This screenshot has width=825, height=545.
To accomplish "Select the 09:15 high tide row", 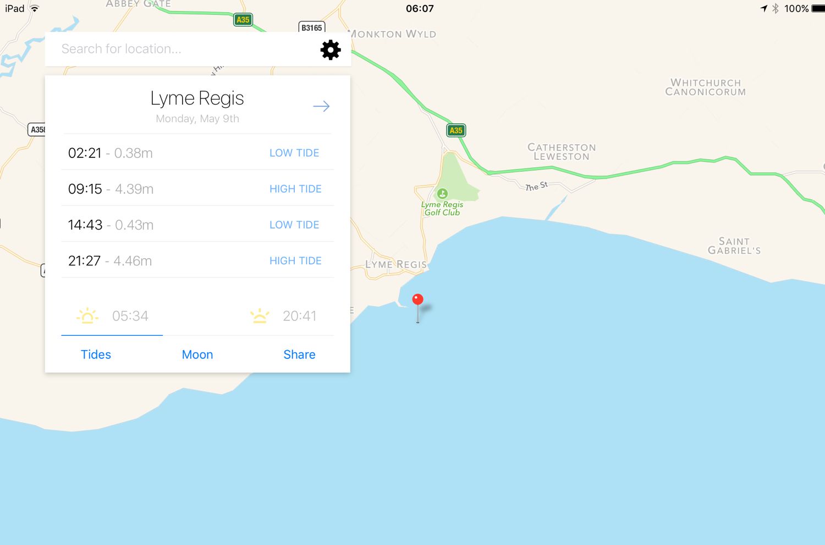I will coord(197,188).
